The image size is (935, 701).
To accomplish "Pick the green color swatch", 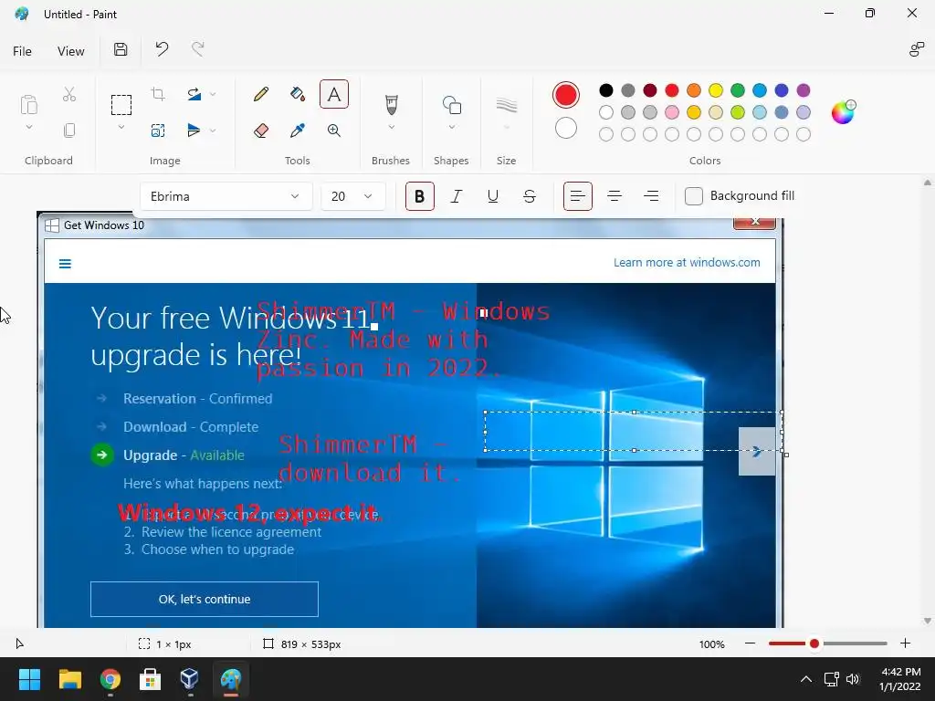I will 738,90.
